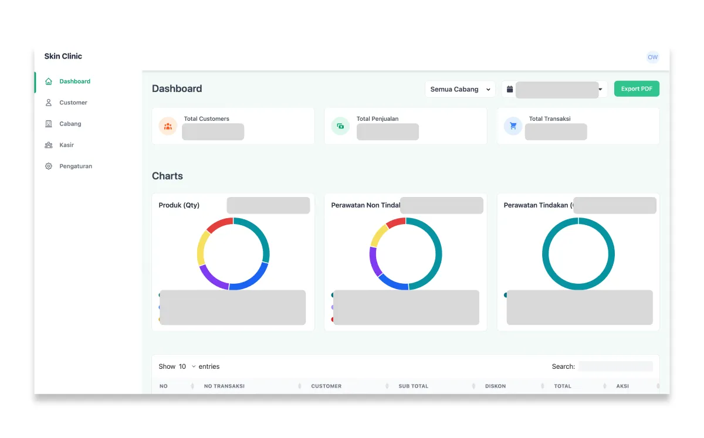Open the OW profile avatar
Screen dimensions: 704x438
pyautogui.click(x=652, y=57)
